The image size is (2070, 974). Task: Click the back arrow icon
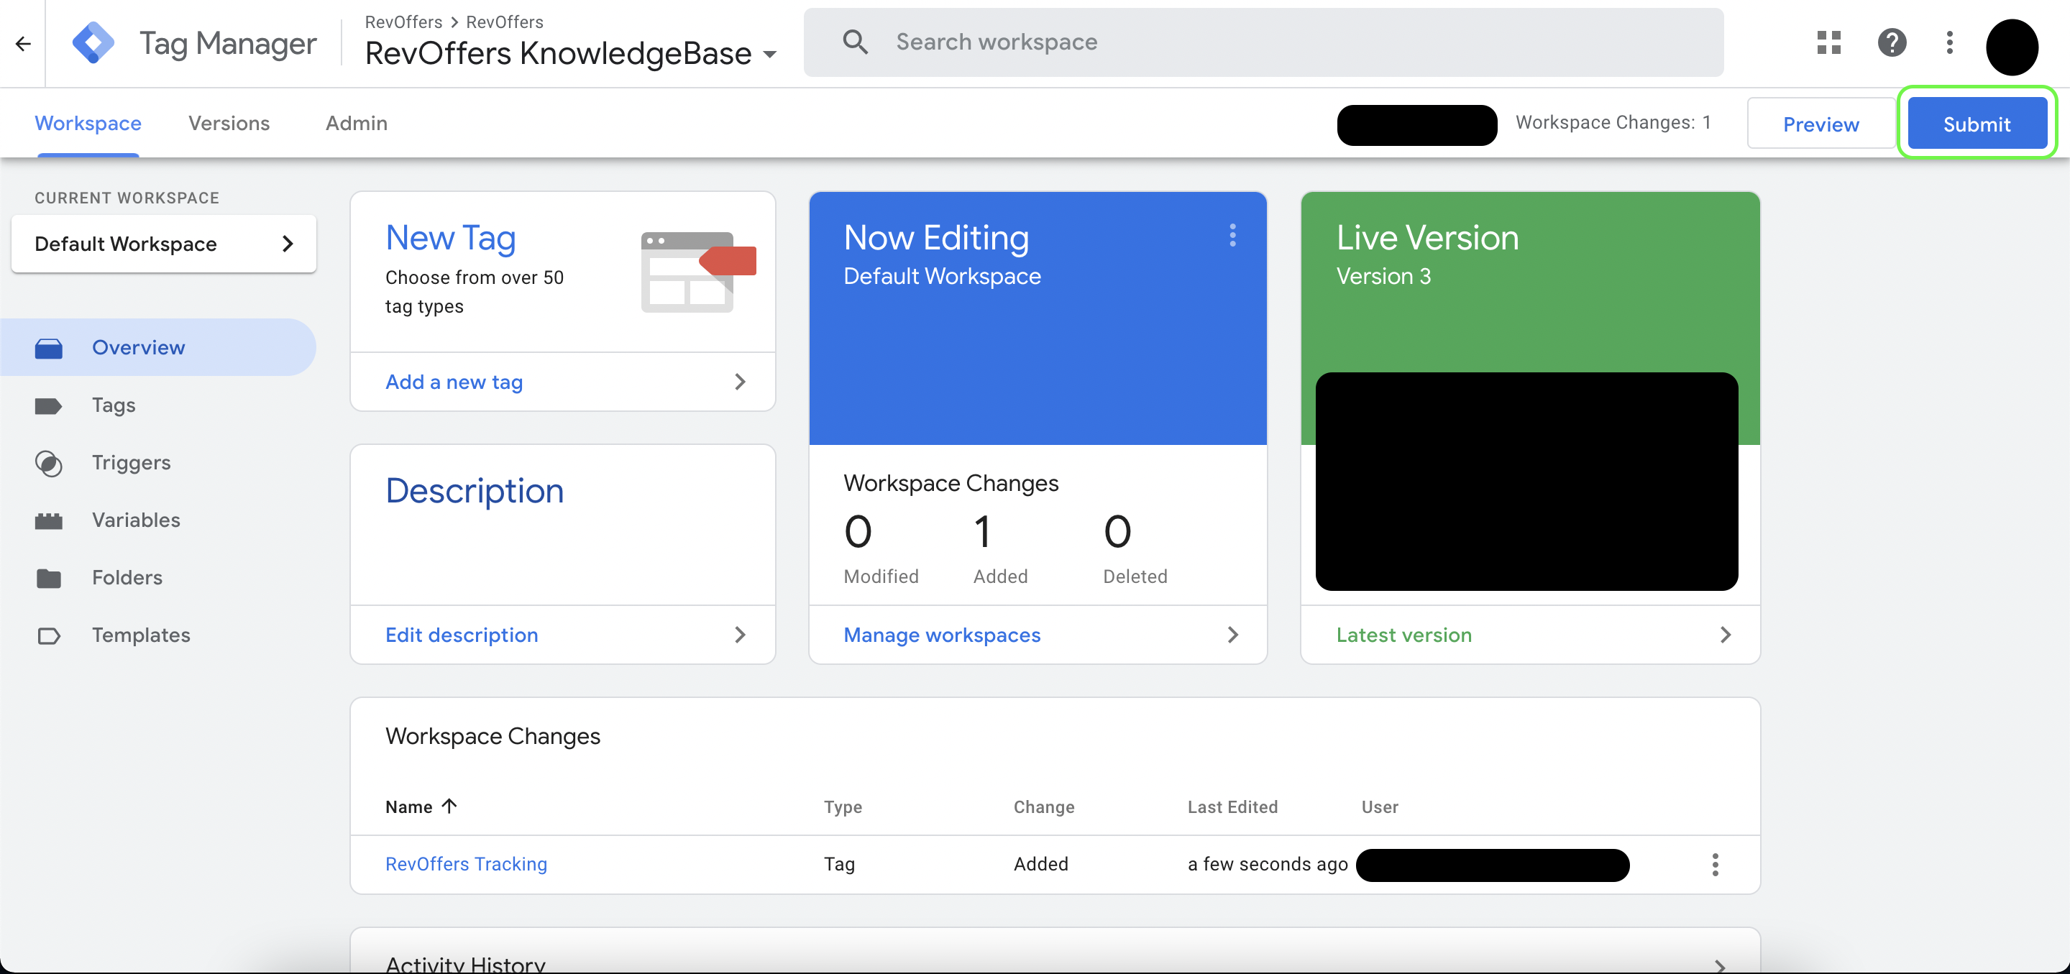pos(22,43)
